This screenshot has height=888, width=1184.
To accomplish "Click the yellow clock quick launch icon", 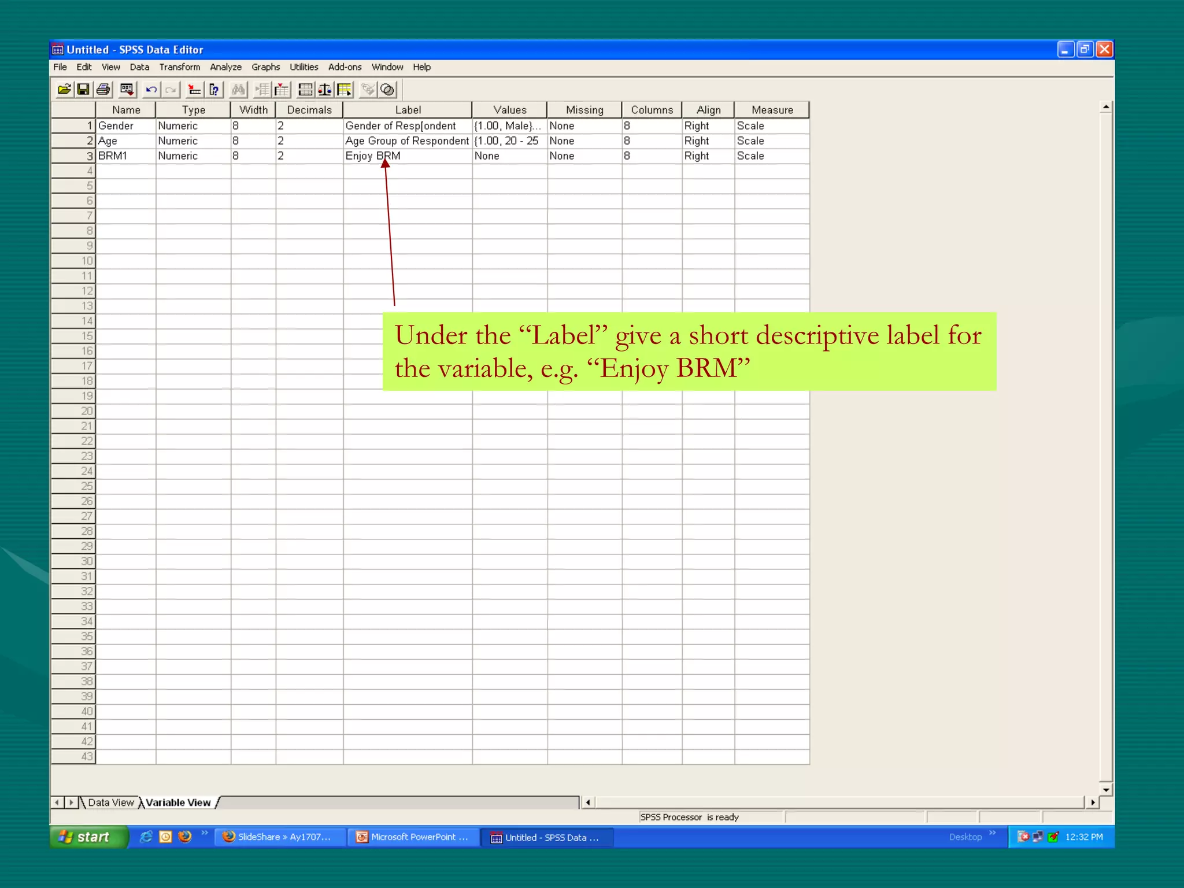I will click(165, 837).
